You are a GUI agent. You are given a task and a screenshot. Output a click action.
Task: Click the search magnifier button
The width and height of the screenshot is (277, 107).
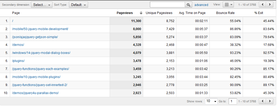pyautogui.click(x=188, y=5)
